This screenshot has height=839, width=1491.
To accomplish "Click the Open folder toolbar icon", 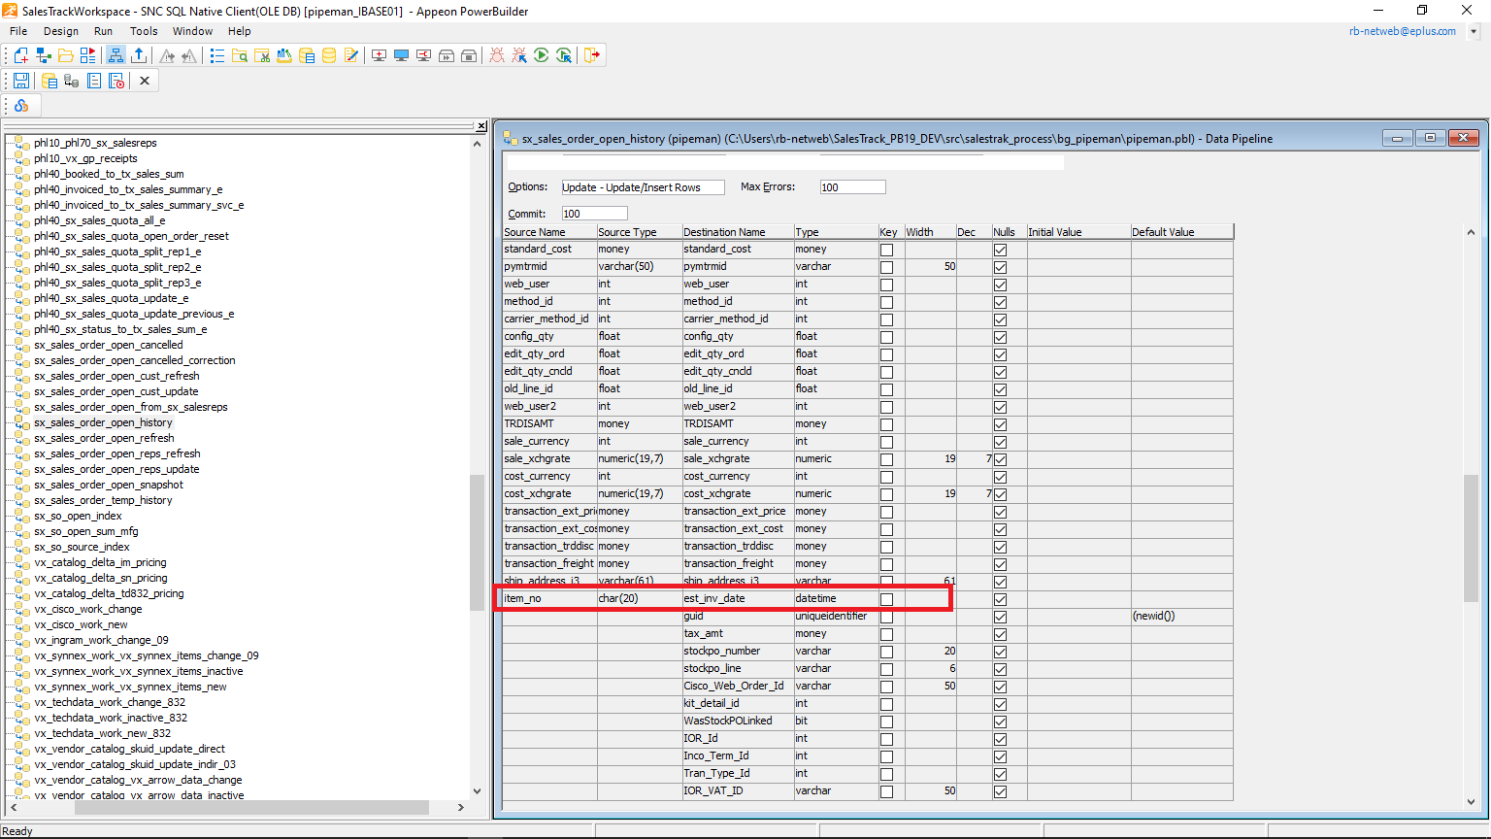I will pos(66,55).
